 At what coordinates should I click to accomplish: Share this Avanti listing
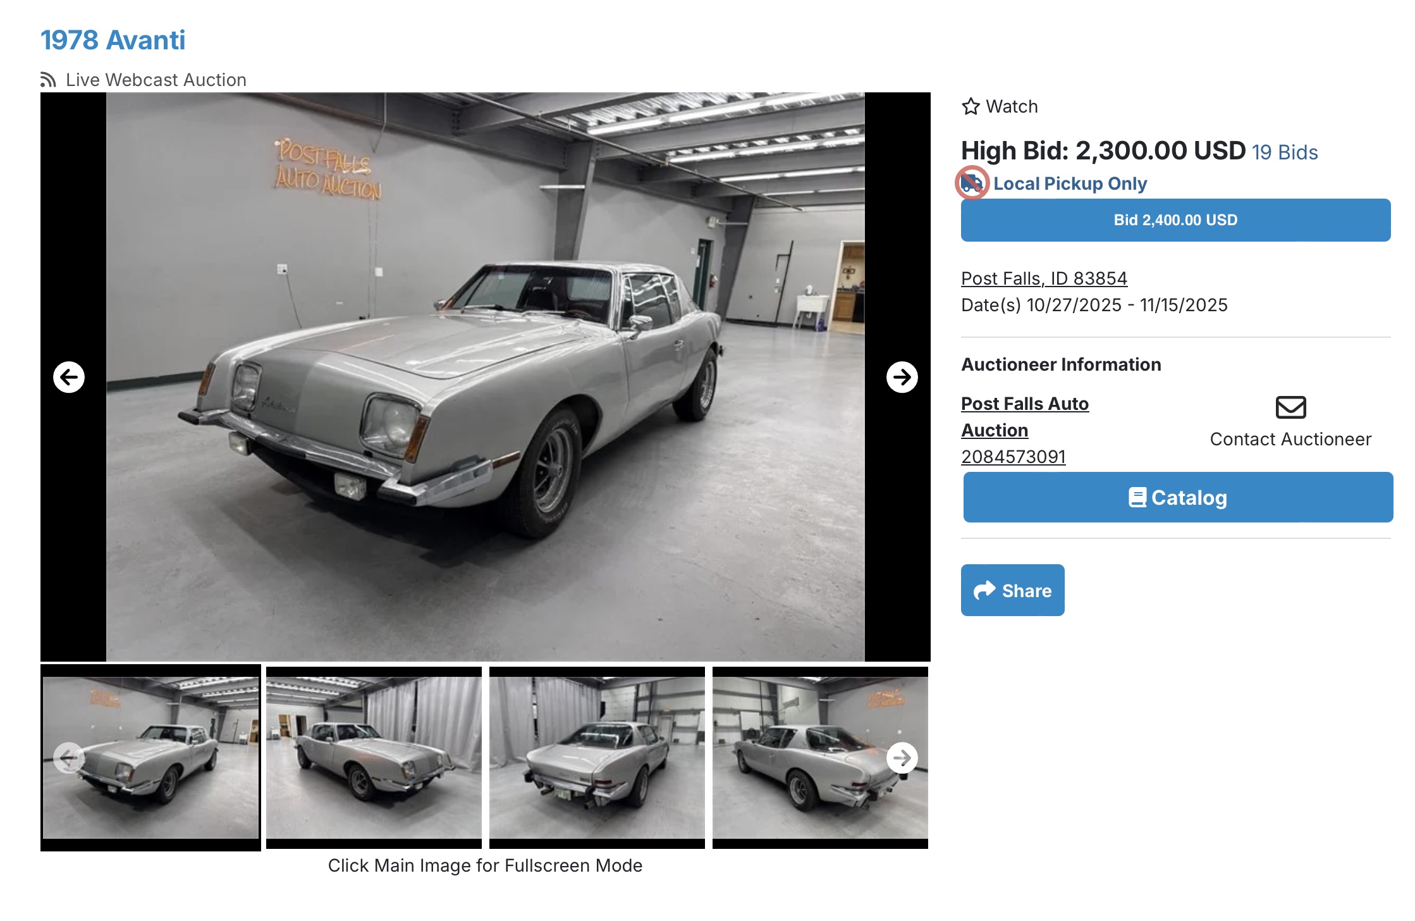[1012, 590]
